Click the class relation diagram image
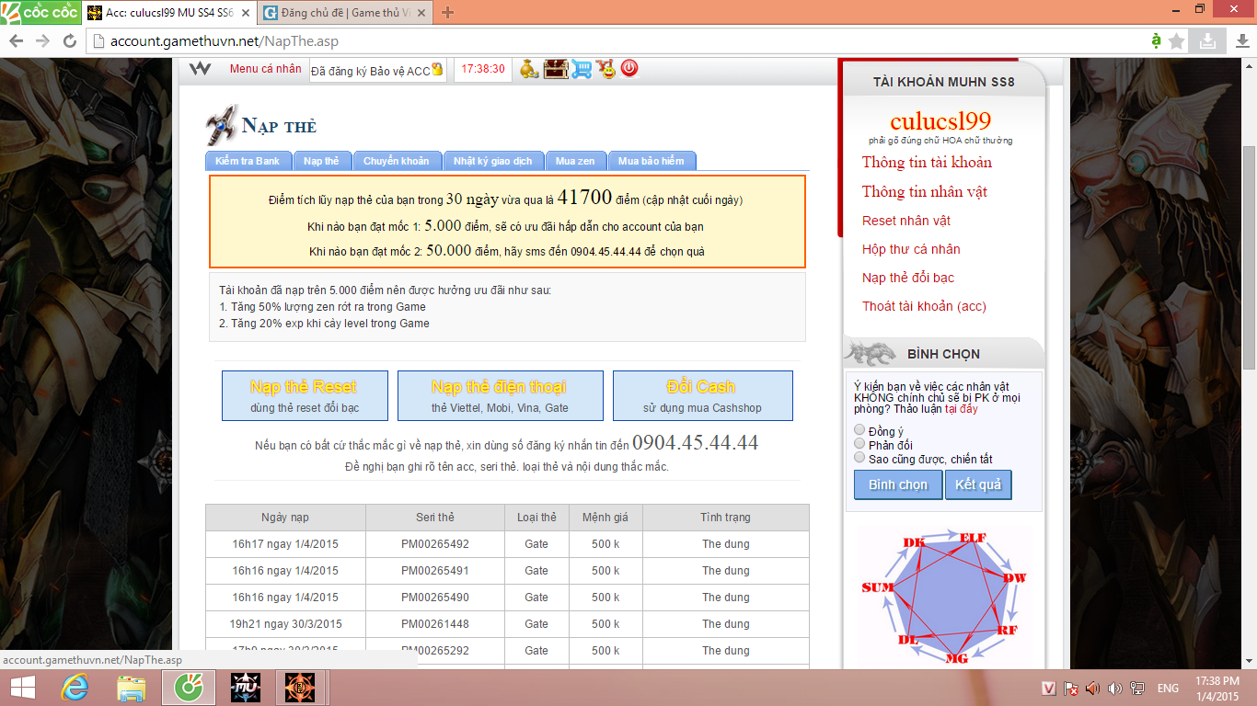Viewport: 1257px width, 706px height. pos(944,595)
